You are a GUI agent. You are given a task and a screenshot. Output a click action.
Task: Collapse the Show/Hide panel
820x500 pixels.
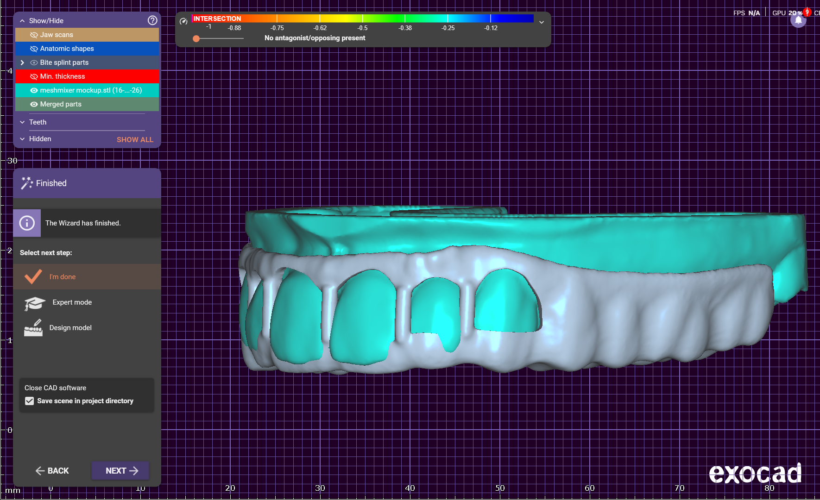[22, 21]
